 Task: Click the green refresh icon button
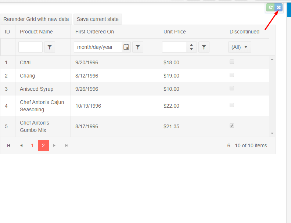270,7
